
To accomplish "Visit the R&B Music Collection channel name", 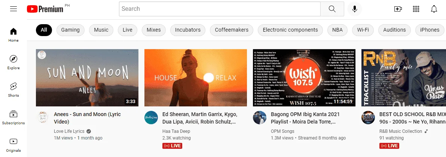I will (400, 131).
